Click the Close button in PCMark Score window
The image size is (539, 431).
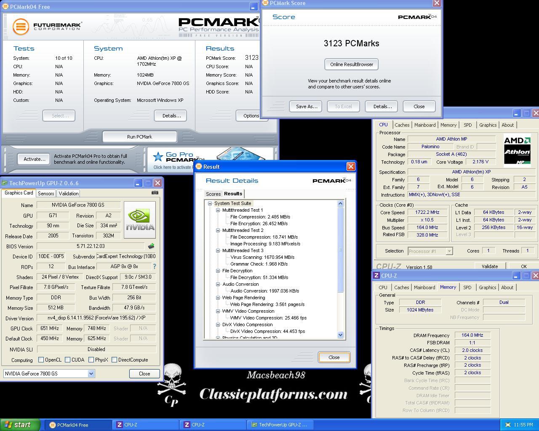tap(419, 106)
